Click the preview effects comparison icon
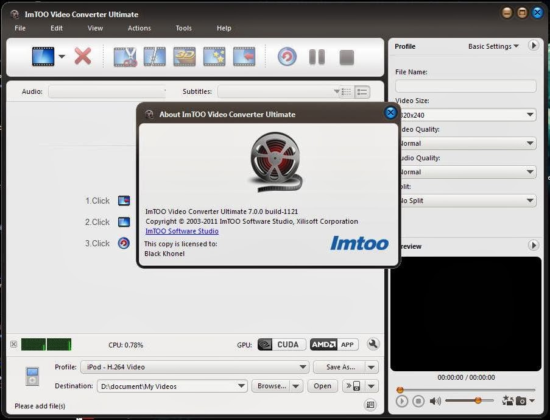Image resolution: width=550 pixels, height=420 pixels. pyautogui.click(x=507, y=400)
